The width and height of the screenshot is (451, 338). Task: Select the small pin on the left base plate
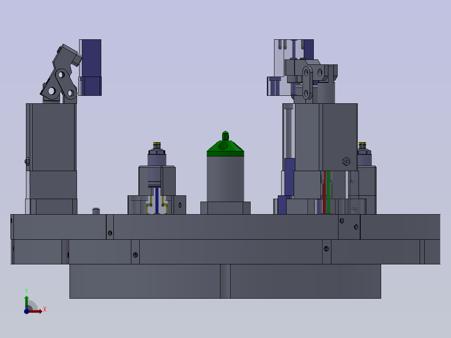[x=96, y=211]
